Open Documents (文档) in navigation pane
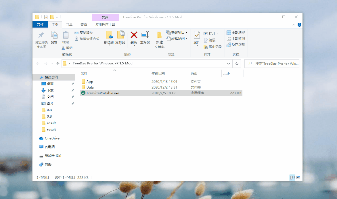337x199 pixels. click(x=50, y=97)
